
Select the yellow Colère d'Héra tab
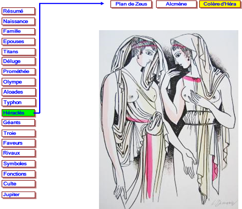(x=220, y=4)
